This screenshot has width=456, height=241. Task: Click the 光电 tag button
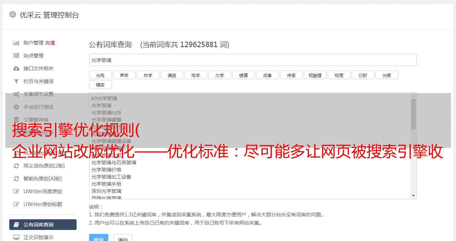click(x=100, y=75)
